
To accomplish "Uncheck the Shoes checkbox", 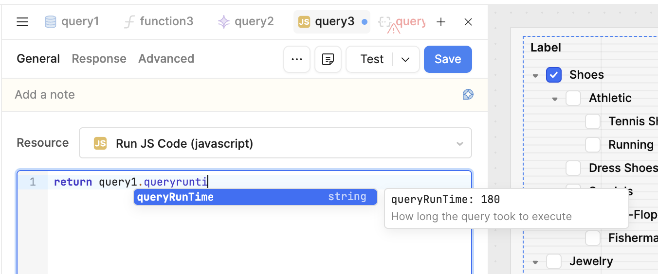I will tap(554, 75).
